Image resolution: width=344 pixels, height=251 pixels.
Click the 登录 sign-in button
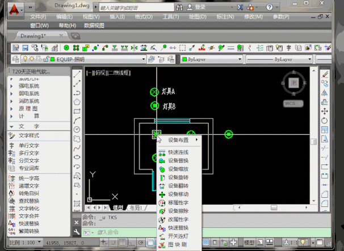pyautogui.click(x=196, y=7)
